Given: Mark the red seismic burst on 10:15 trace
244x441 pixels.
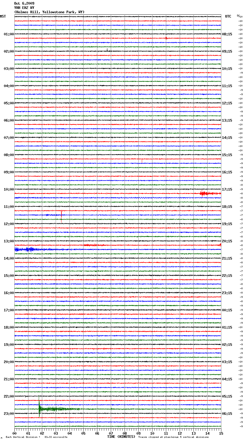Looking at the screenshot, I should [x=210, y=193].
